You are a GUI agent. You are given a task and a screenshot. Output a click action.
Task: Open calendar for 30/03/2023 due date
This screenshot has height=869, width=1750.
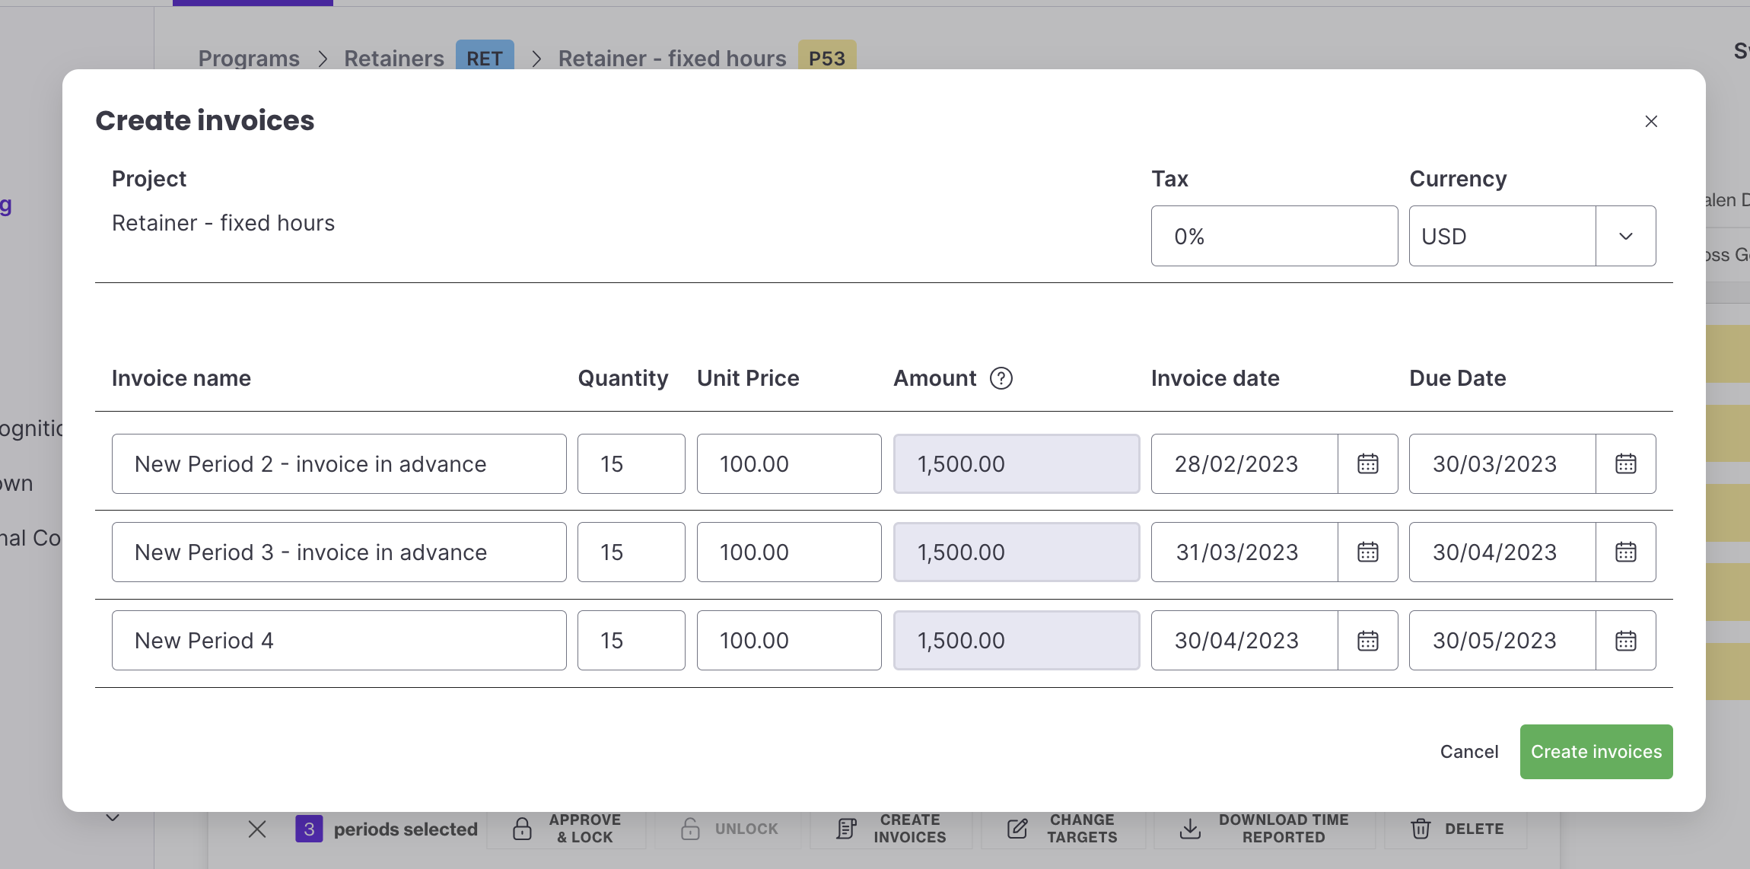[x=1625, y=464]
